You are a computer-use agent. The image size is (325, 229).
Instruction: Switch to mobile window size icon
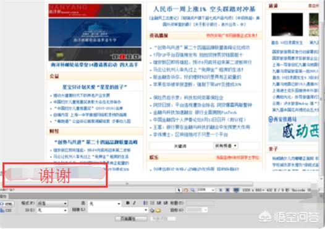point(221,190)
